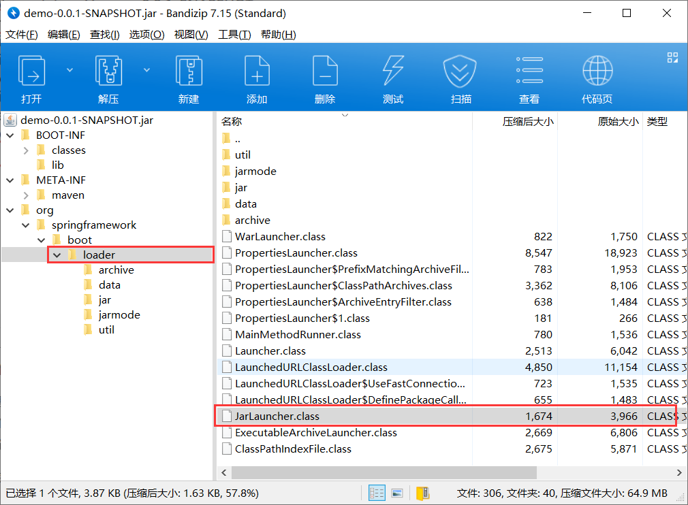Select the data folder in tree
688x505 pixels.
(x=109, y=285)
